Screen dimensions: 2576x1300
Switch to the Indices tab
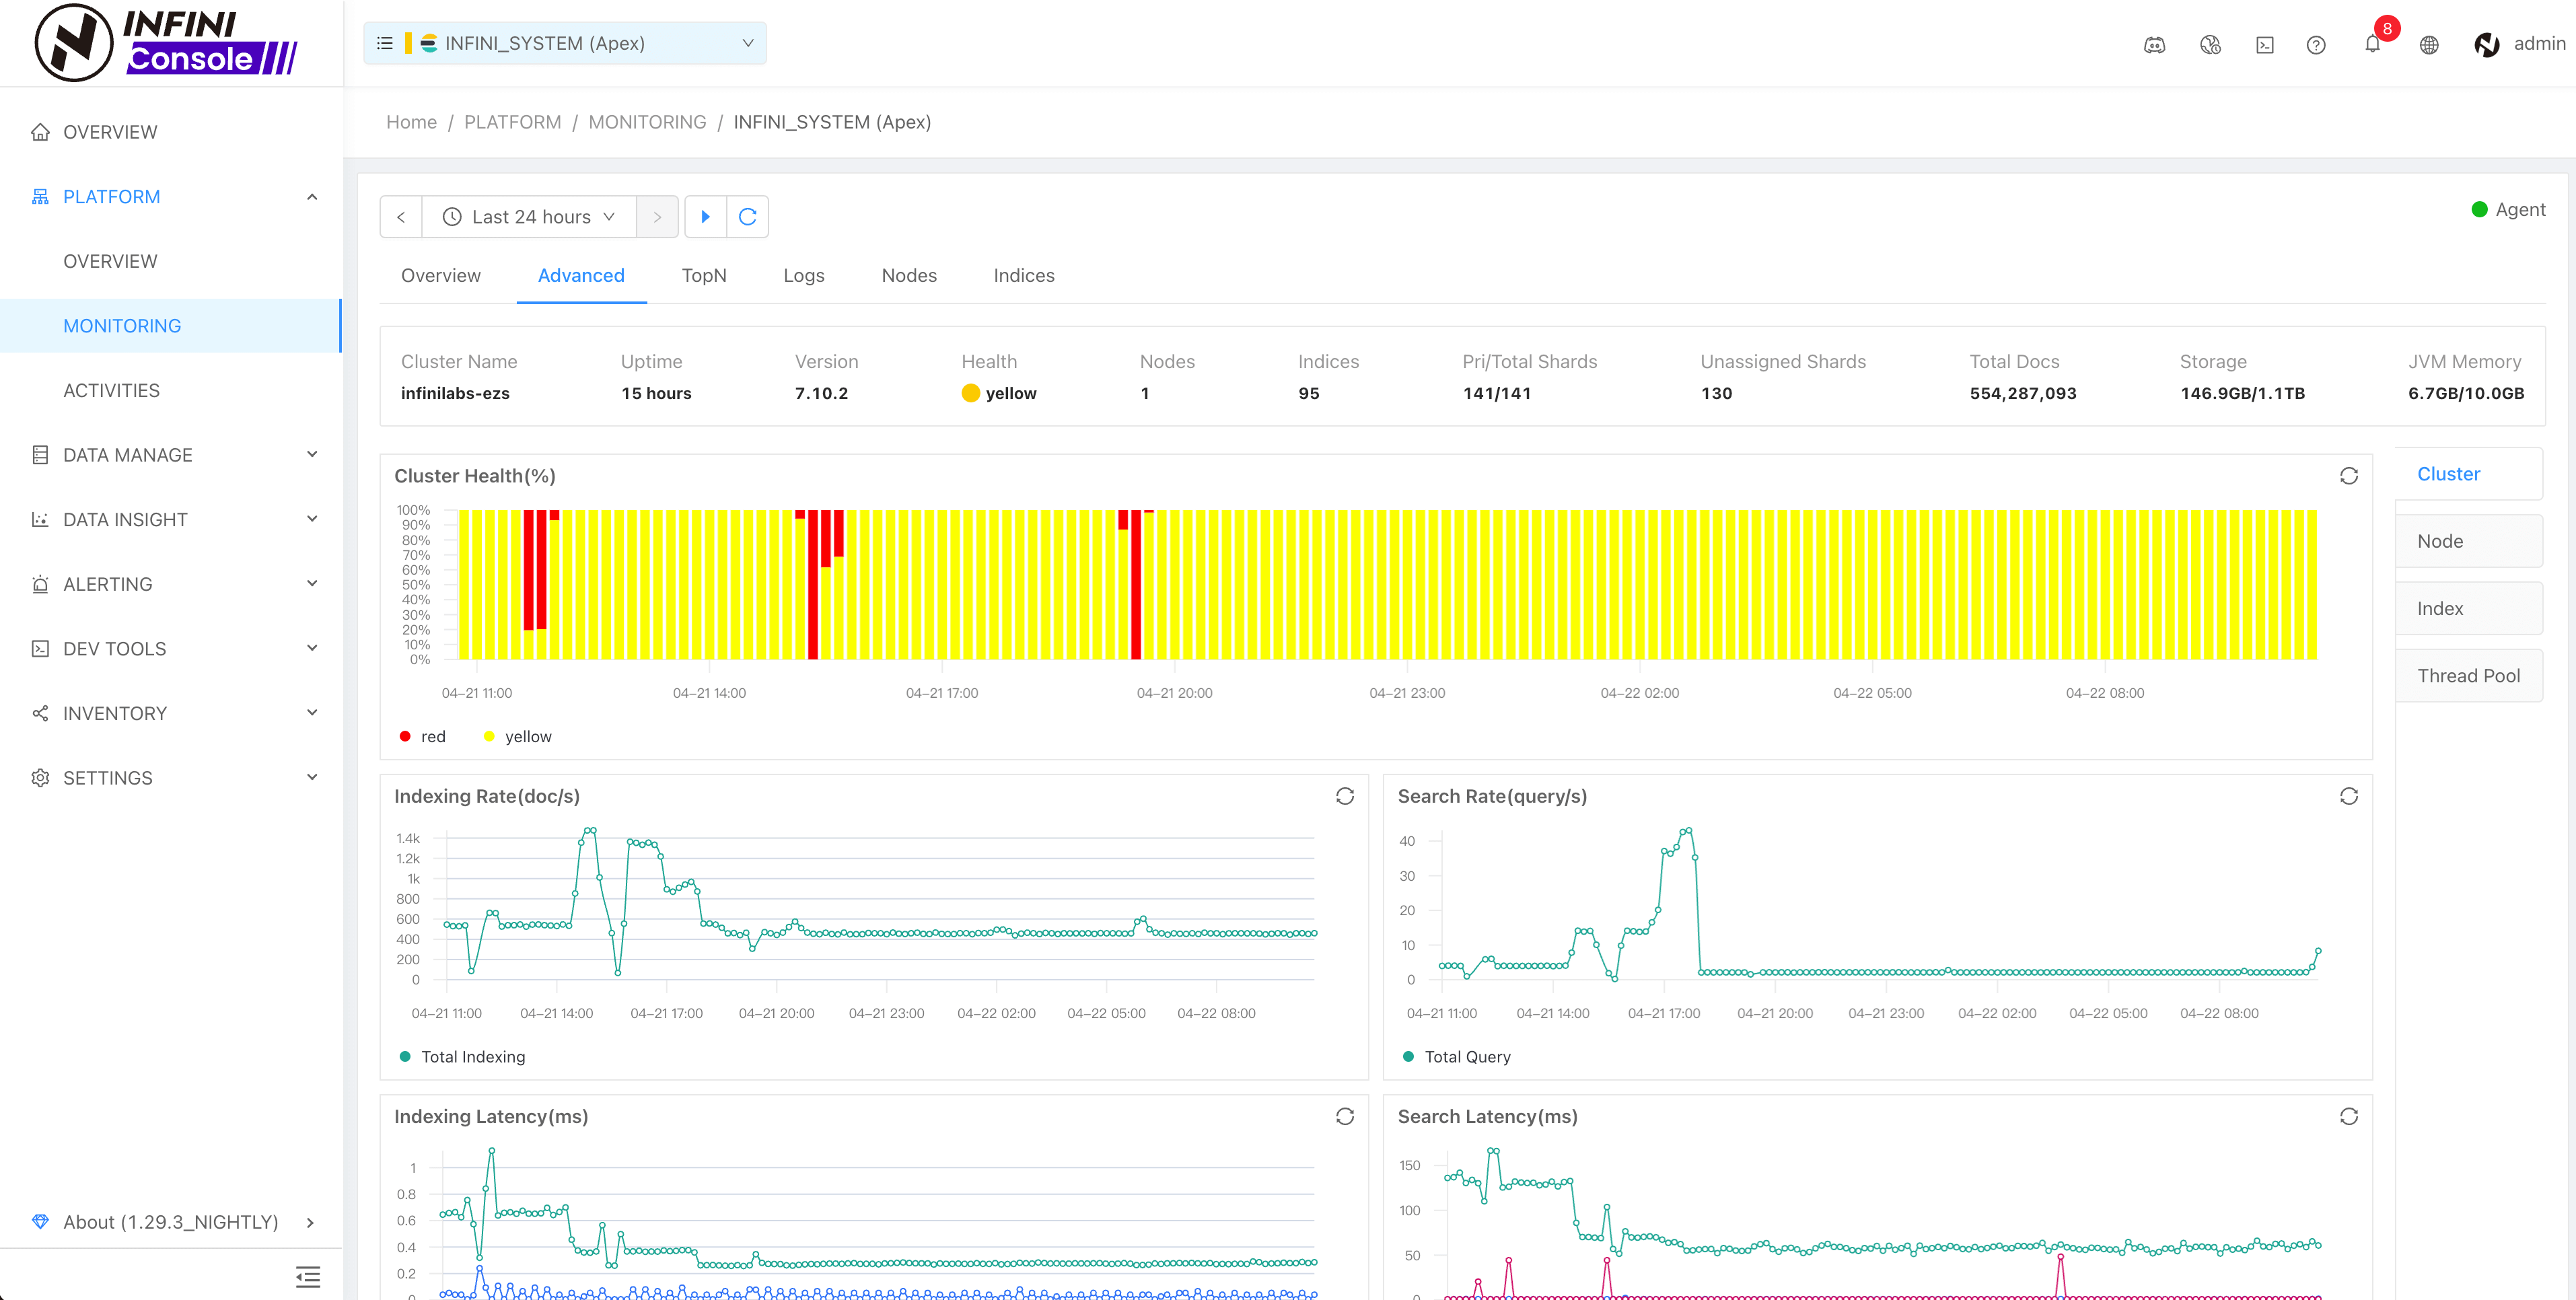1023,275
